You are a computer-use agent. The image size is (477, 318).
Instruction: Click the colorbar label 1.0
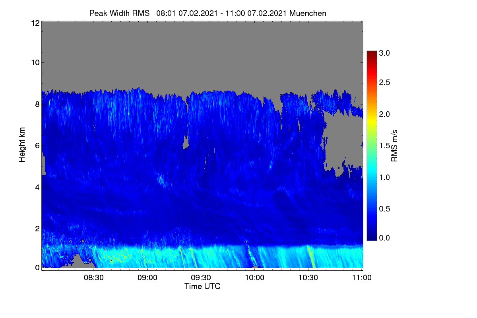point(384,177)
